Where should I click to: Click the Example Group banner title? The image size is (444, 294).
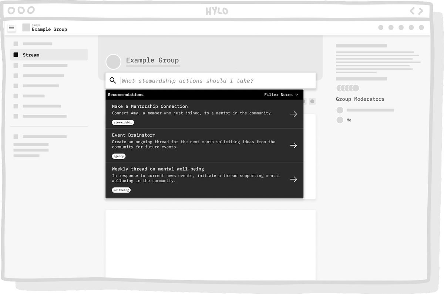152,60
